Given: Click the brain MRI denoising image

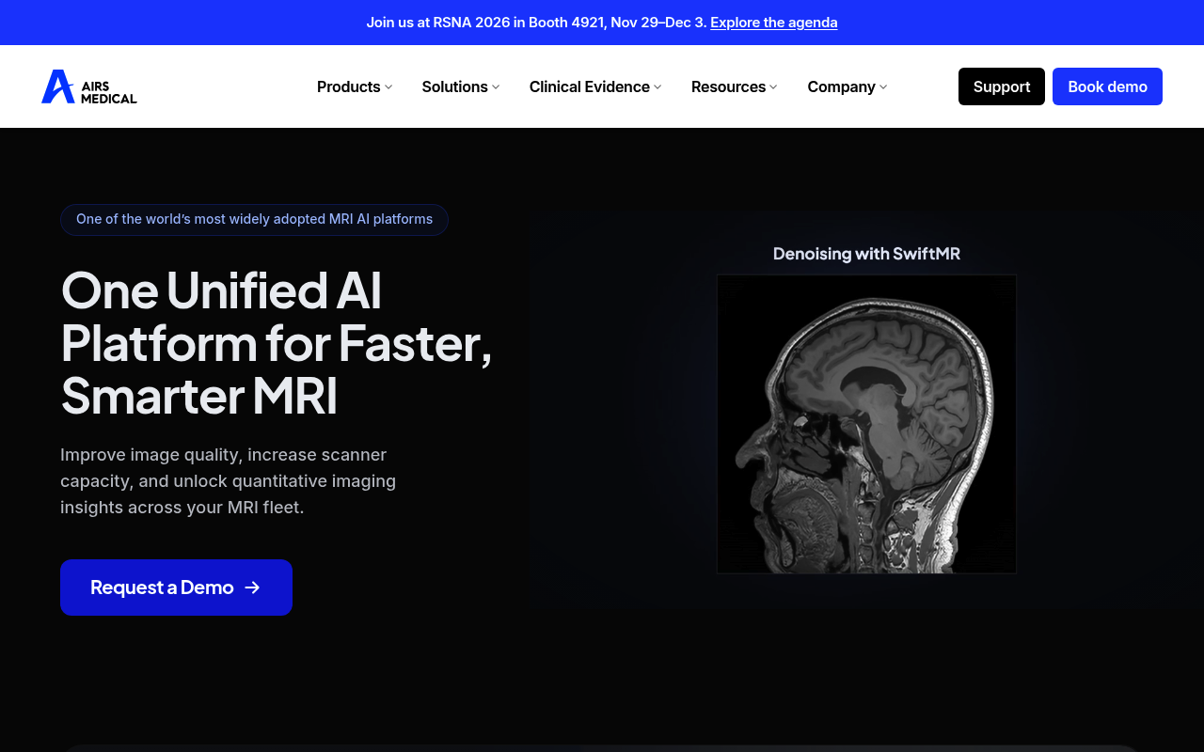Looking at the screenshot, I should click(866, 424).
